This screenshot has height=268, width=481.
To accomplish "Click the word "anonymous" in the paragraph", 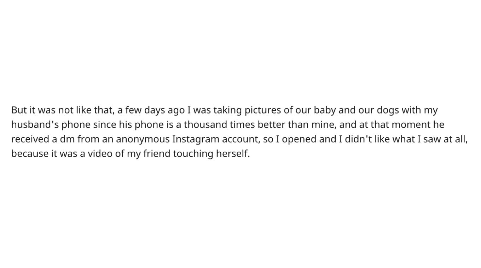I will 143,139.
